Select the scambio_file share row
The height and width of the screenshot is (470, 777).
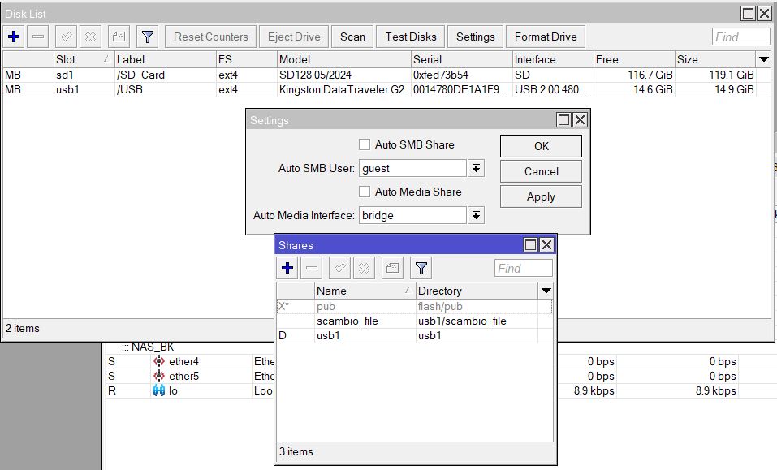click(414, 321)
